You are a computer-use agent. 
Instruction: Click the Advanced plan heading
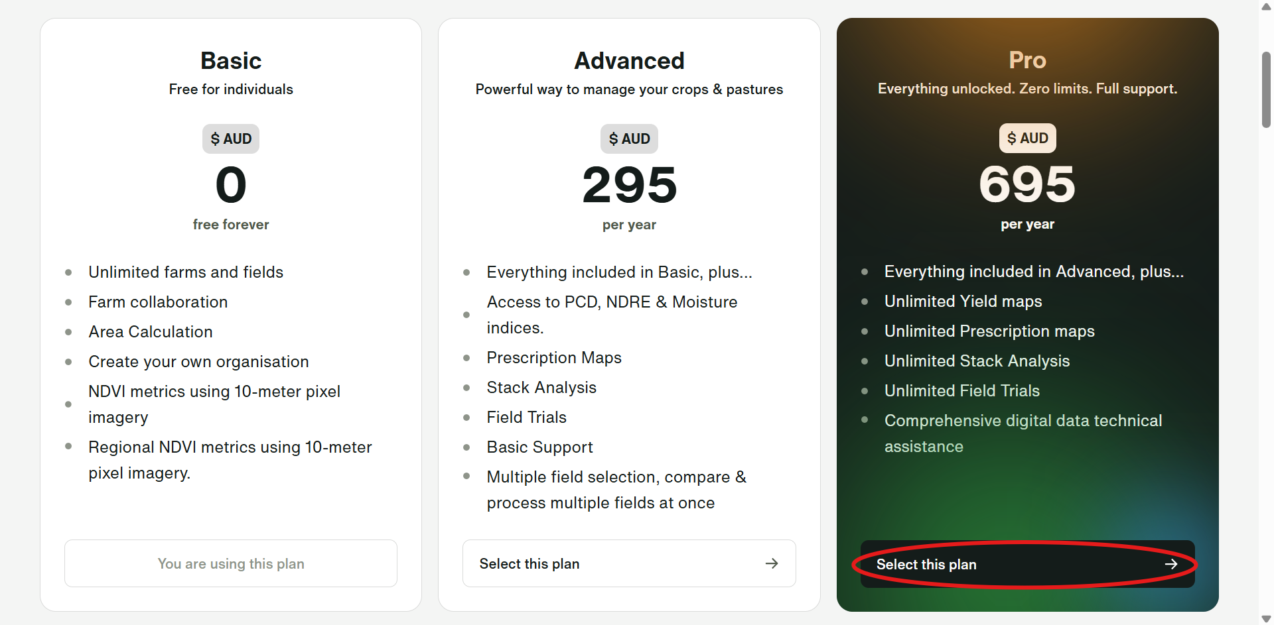pyautogui.click(x=629, y=61)
